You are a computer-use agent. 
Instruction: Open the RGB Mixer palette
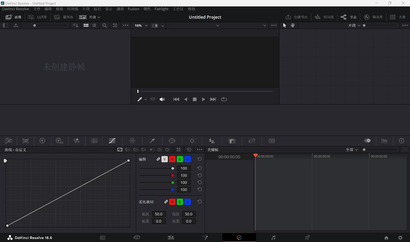click(x=77, y=141)
